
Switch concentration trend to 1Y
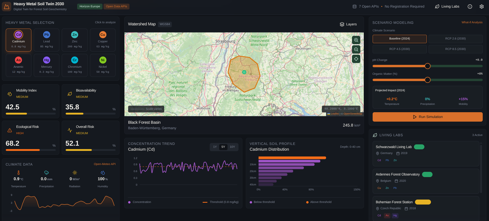click(x=215, y=147)
